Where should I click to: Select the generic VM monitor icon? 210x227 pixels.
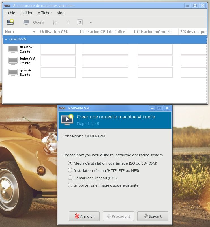tap(13, 72)
